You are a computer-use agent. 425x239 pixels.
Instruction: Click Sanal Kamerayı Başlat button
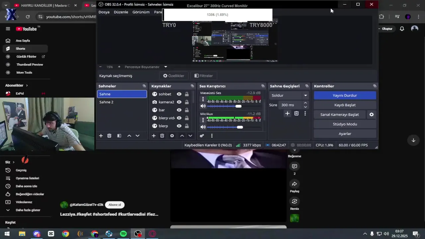[x=340, y=115]
